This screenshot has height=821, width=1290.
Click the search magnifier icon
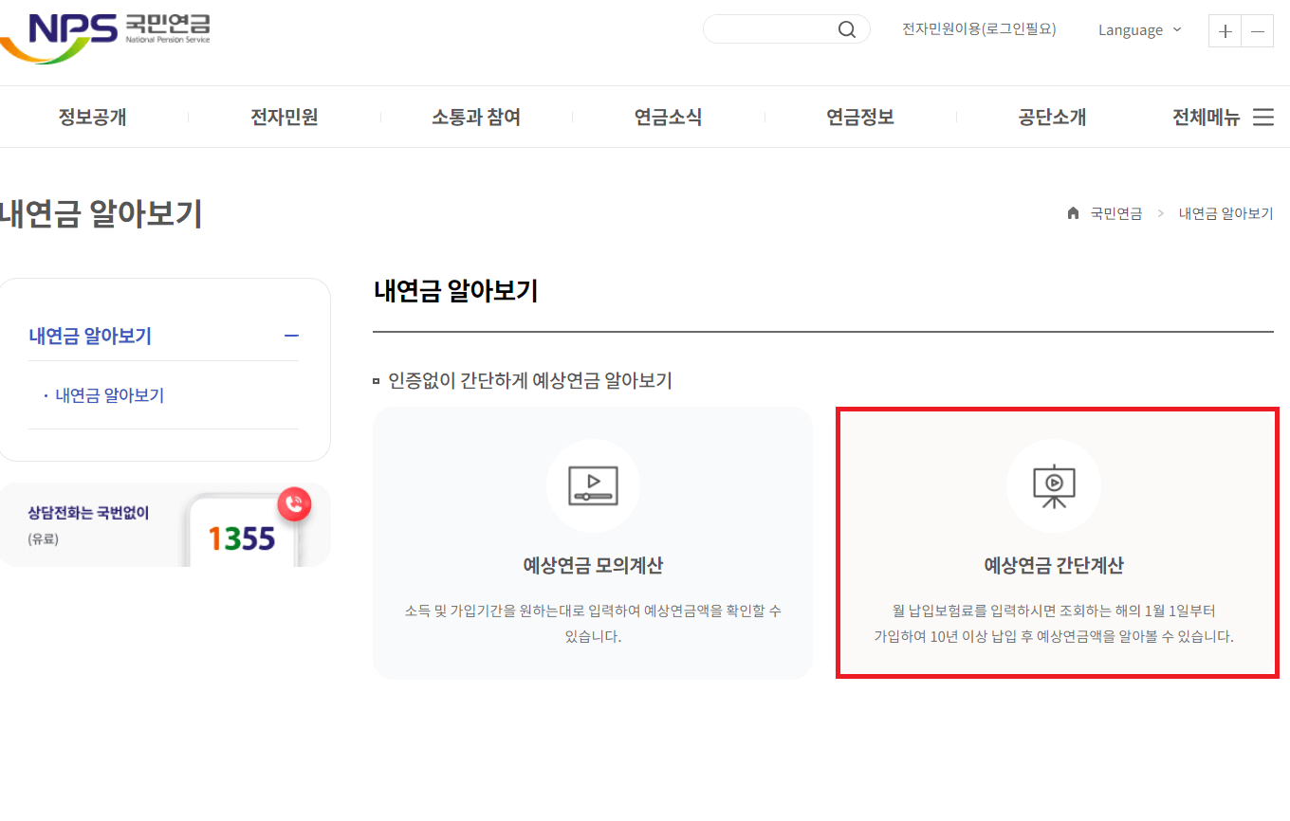(x=846, y=28)
